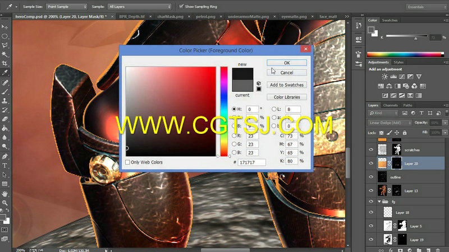The height and width of the screenshot is (252, 449).
Task: Collapse the fg layer group
Action: tap(379, 202)
